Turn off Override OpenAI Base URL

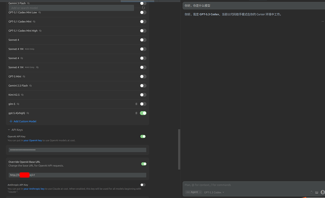point(144,164)
